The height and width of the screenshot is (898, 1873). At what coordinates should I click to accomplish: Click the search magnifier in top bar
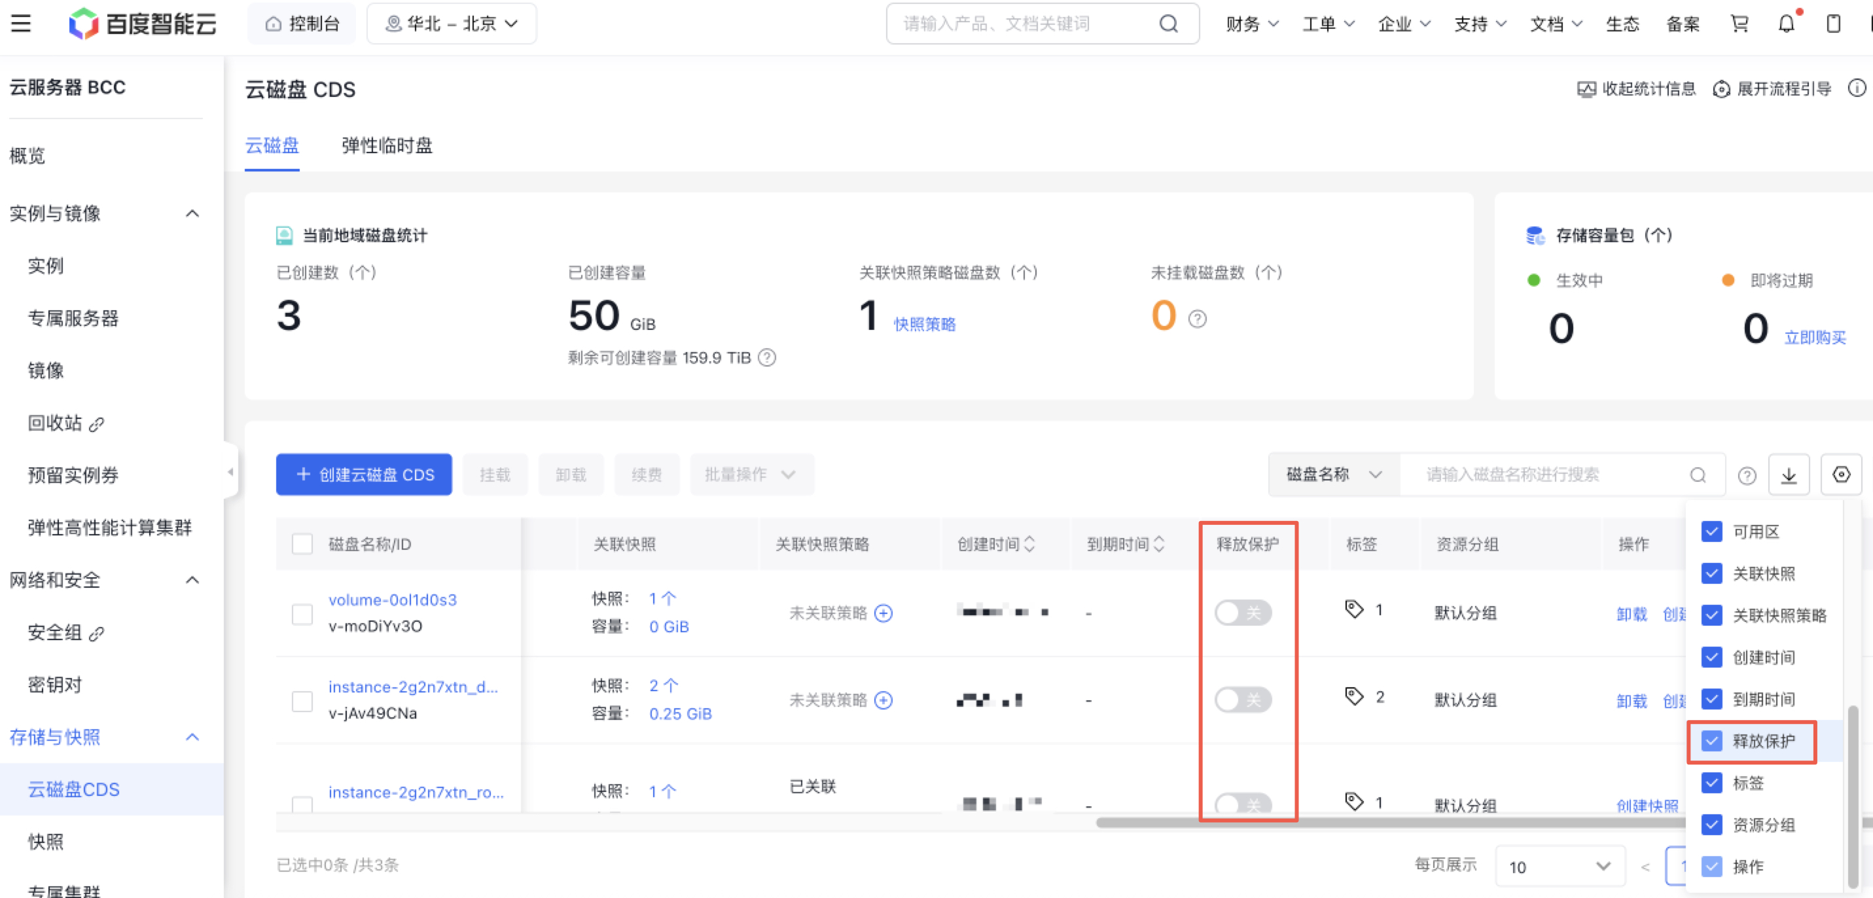[1168, 24]
